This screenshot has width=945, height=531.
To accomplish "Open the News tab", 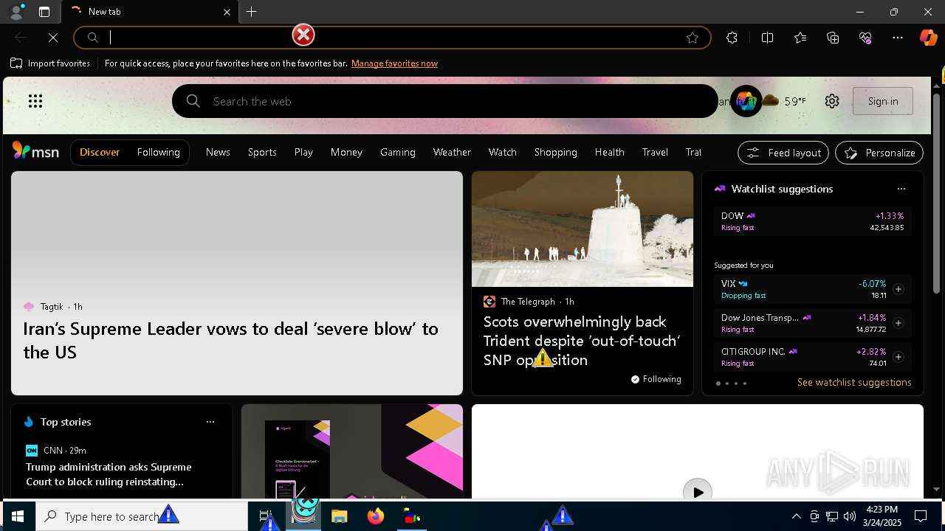I will click(218, 152).
